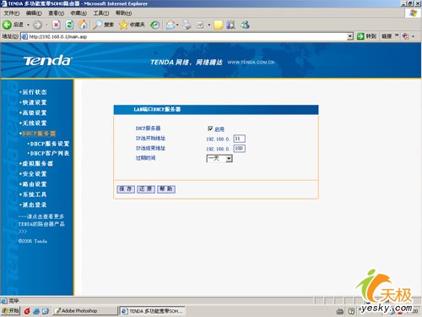Expand the address bar dropdown arrow
The height and width of the screenshot is (317, 422).
click(x=350, y=36)
